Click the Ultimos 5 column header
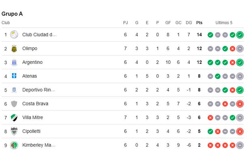Viewport: 247px width, 164px height. (x=224, y=23)
